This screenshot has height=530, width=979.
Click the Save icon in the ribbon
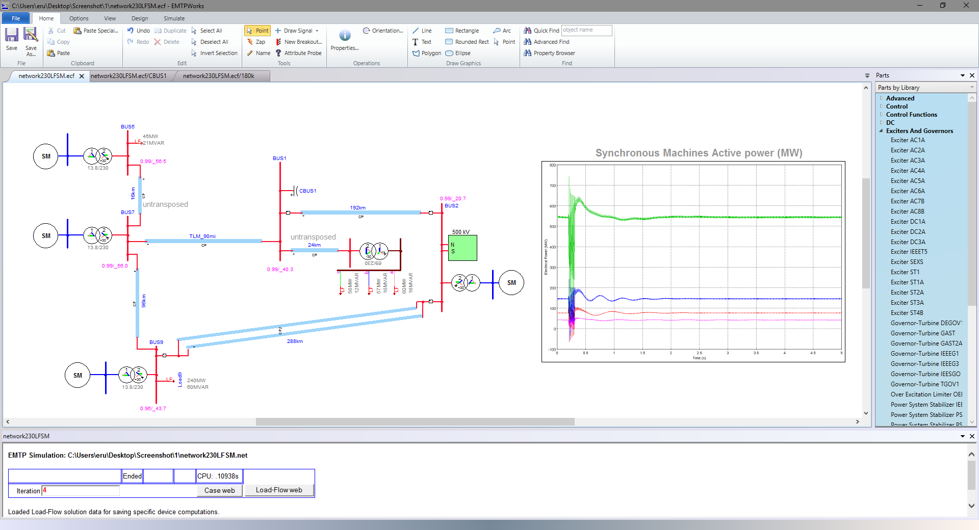pyautogui.click(x=12, y=36)
